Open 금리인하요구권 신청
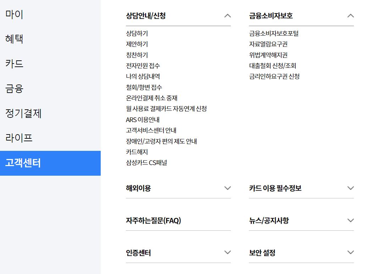This screenshot has height=274, width=378. pos(273,76)
